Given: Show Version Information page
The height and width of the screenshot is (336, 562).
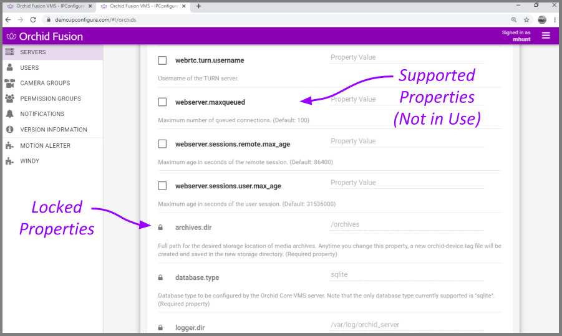Looking at the screenshot, I should [x=52, y=129].
